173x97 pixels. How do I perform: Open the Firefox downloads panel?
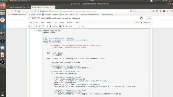coord(150,11)
